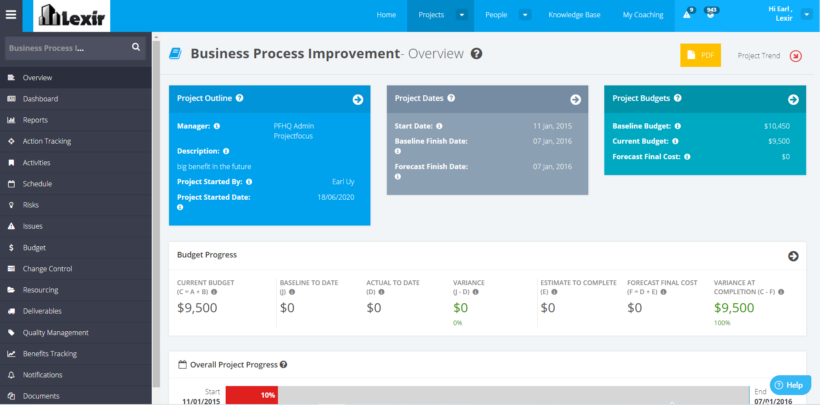Viewport: 820px width, 405px height.
Task: Click Forecast Final Cost info icon in Project Budgets
Action: [x=687, y=157]
